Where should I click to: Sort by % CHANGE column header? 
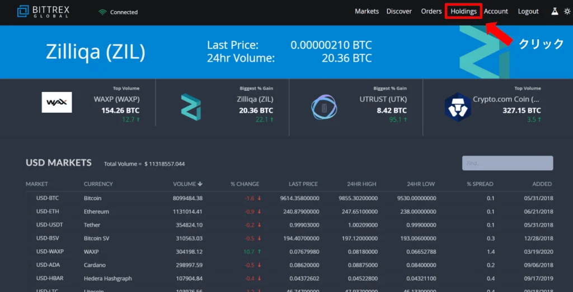[x=245, y=184]
